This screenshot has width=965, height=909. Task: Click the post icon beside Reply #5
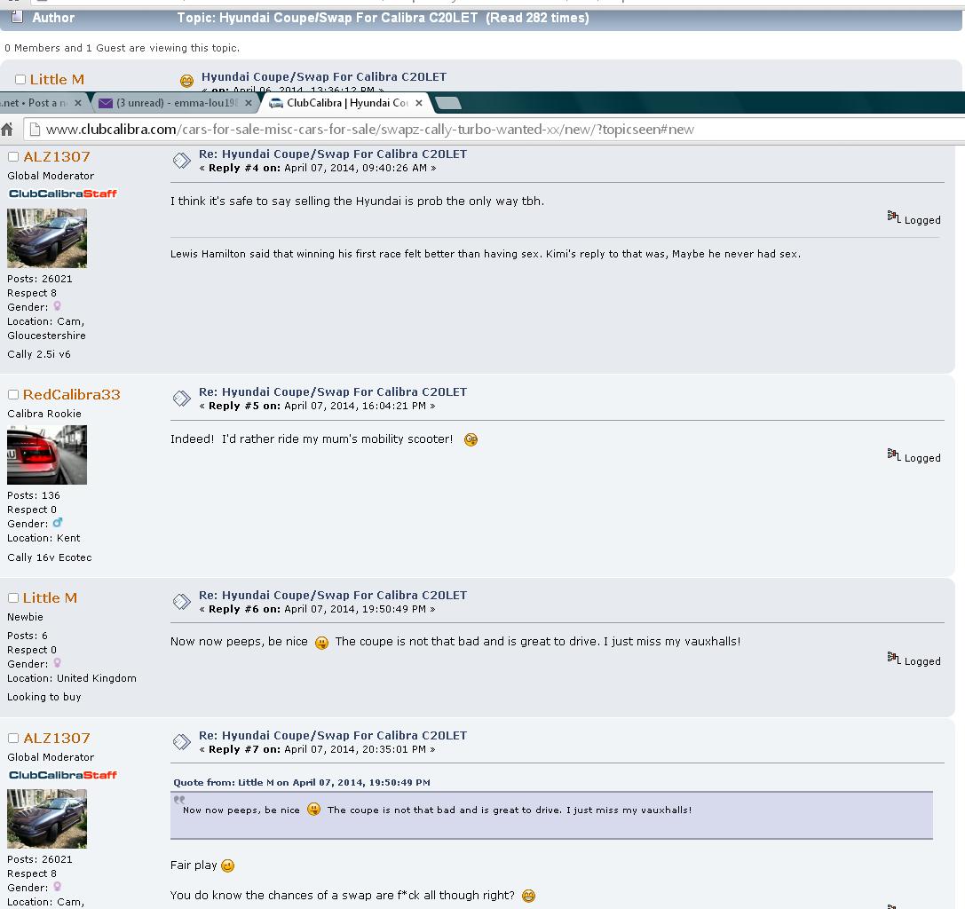pos(181,399)
